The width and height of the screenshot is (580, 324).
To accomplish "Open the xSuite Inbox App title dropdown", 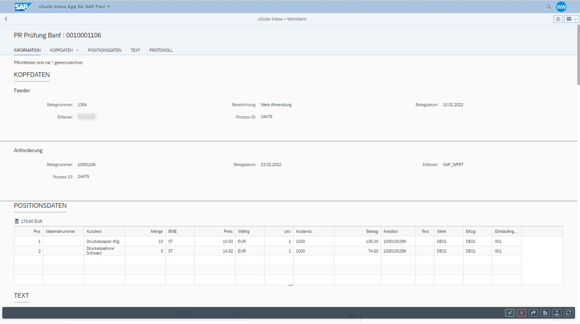I will pos(73,7).
